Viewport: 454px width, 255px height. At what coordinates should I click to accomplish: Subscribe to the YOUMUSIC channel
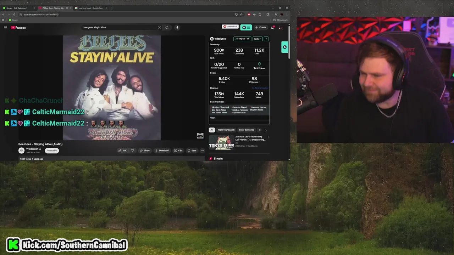click(x=52, y=151)
